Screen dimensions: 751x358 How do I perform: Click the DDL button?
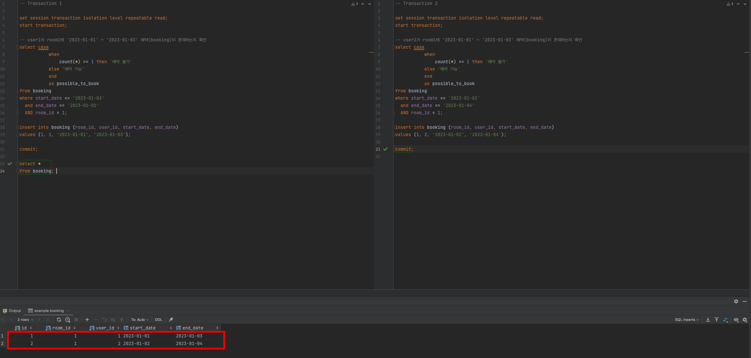click(x=159, y=320)
